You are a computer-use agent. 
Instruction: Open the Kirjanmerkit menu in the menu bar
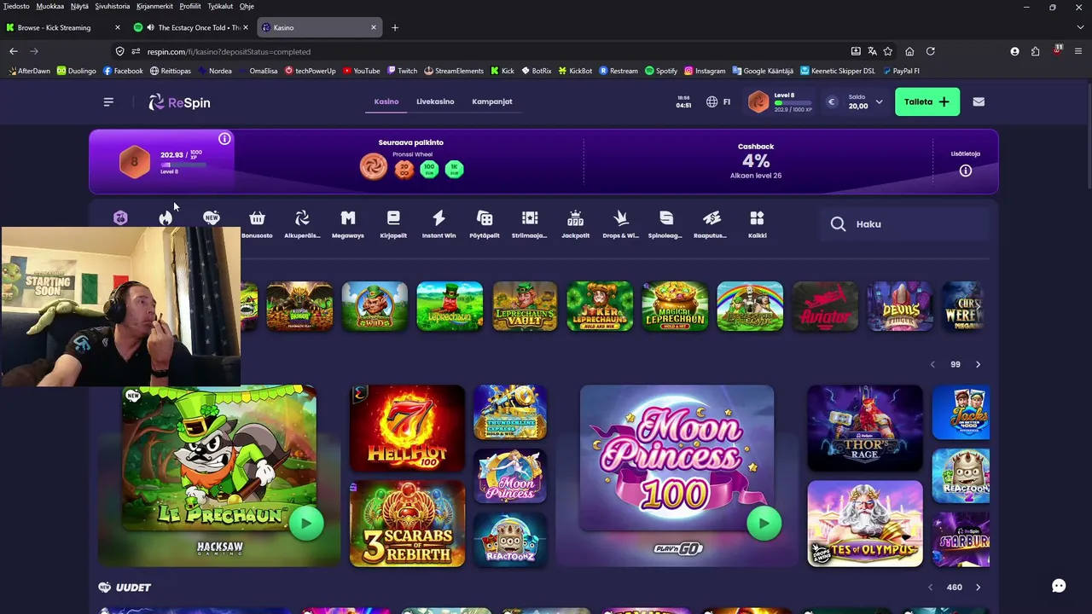pos(154,6)
